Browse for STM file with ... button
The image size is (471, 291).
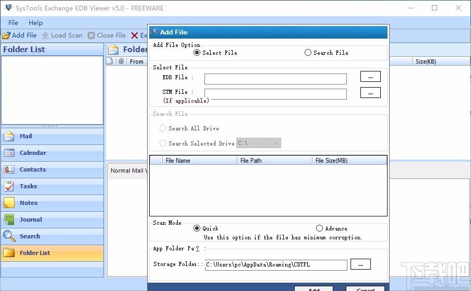370,92
